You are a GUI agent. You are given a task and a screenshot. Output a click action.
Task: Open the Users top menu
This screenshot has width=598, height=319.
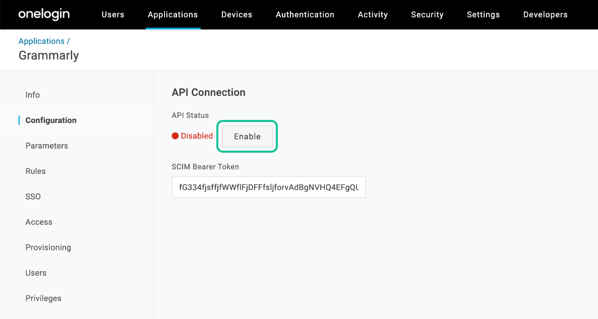(x=113, y=15)
